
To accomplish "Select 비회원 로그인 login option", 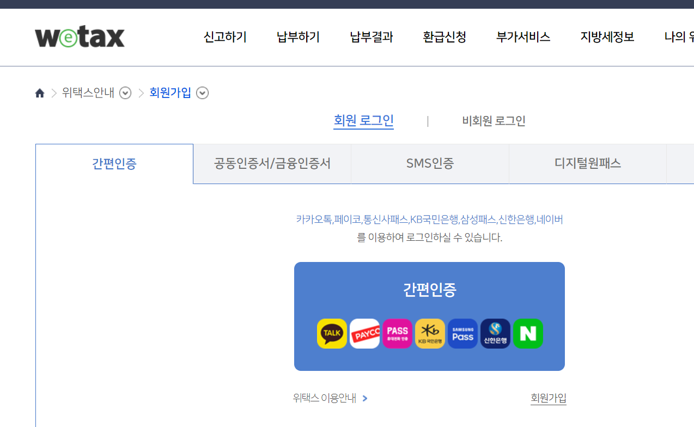I will click(x=492, y=121).
